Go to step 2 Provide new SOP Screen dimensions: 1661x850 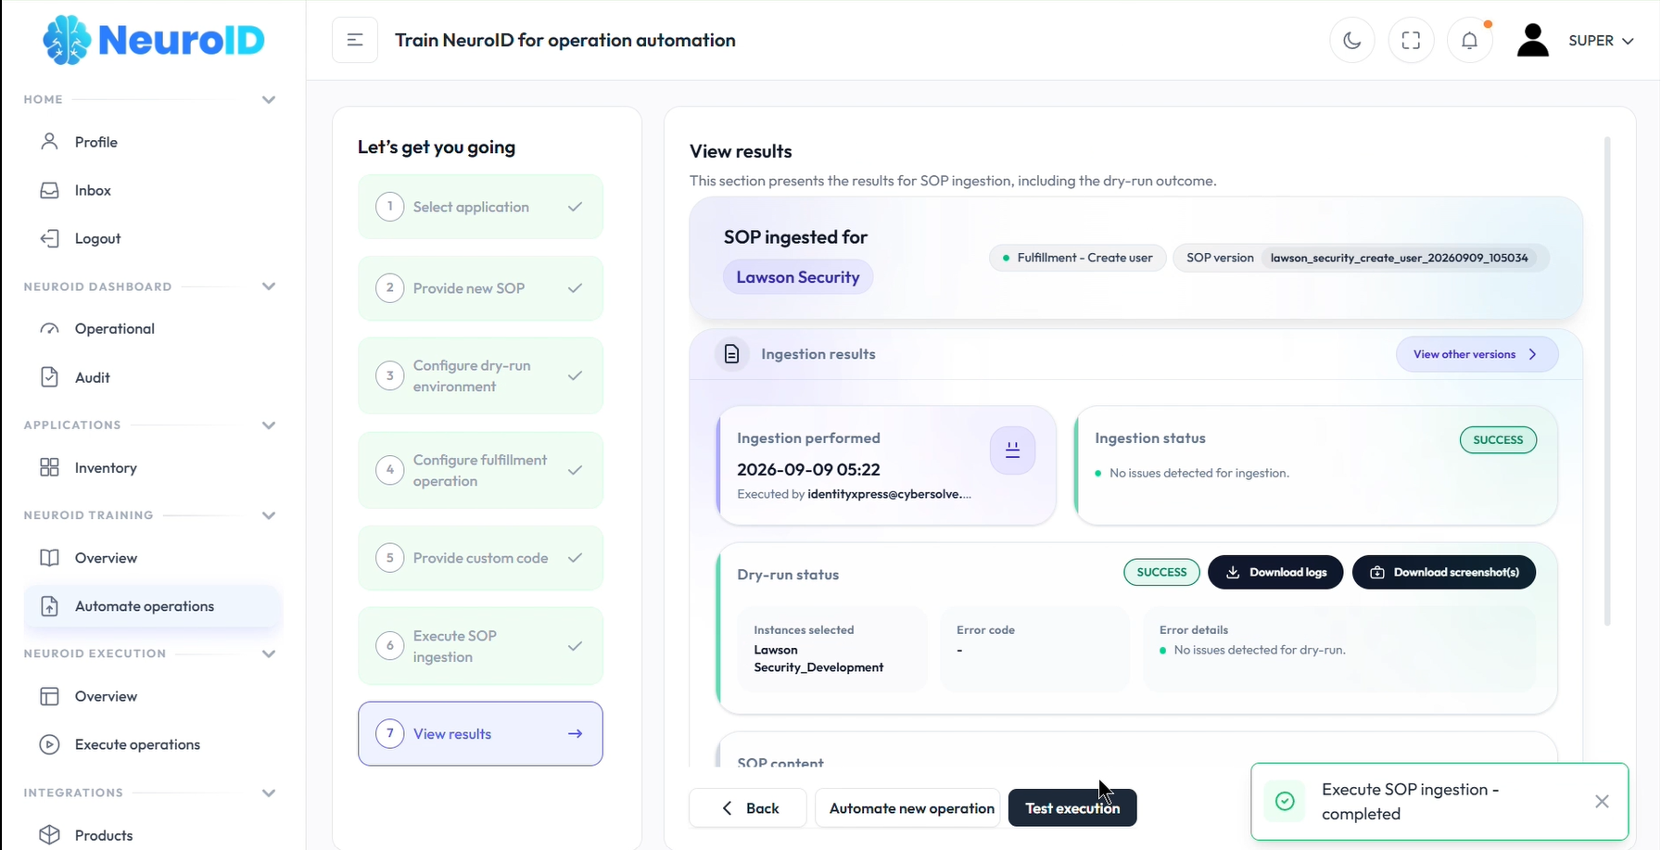pyautogui.click(x=480, y=288)
